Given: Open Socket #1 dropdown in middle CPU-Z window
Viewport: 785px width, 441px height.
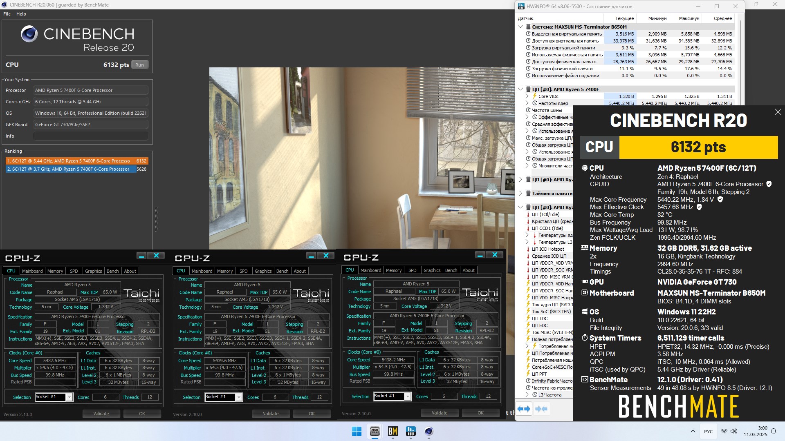Looking at the screenshot, I should (x=239, y=397).
